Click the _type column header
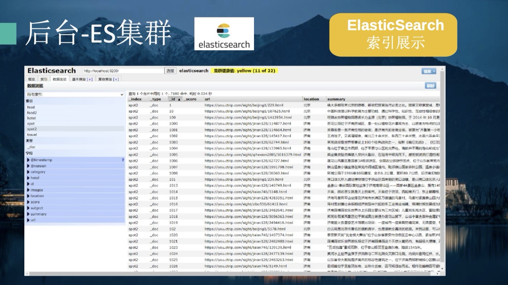 pyautogui.click(x=159, y=99)
